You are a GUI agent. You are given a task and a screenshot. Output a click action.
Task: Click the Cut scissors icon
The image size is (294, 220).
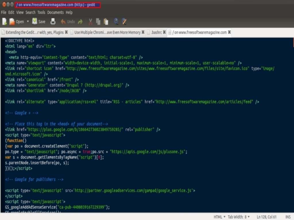click(90, 22)
